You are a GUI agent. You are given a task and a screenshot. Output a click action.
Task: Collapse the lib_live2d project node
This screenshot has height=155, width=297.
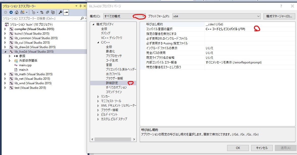(x=5, y=52)
